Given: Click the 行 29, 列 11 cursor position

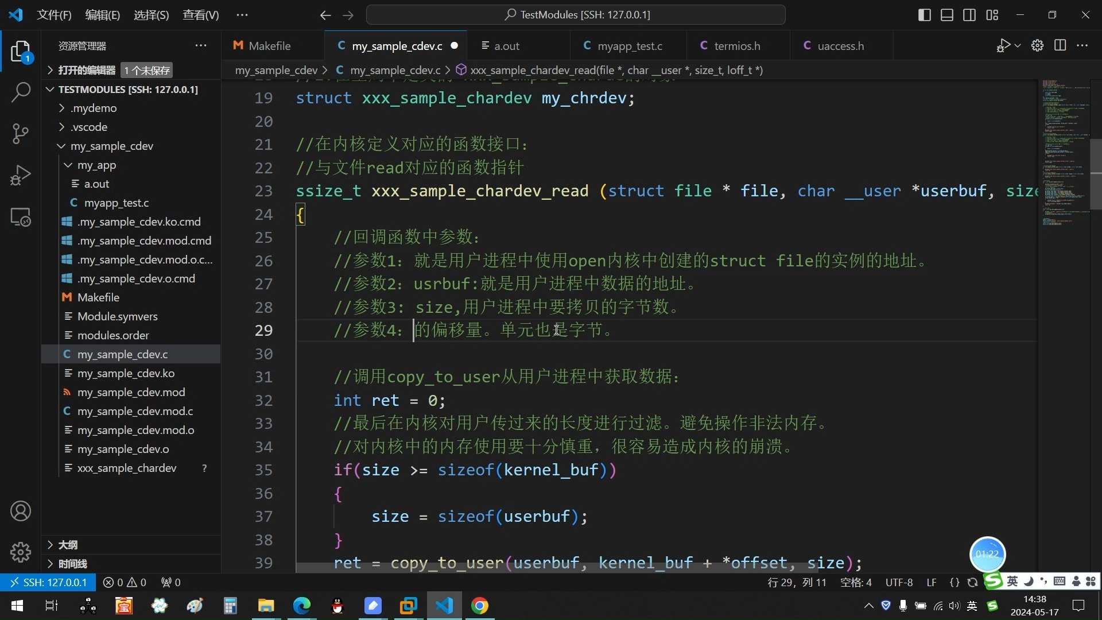Looking at the screenshot, I should point(797,582).
